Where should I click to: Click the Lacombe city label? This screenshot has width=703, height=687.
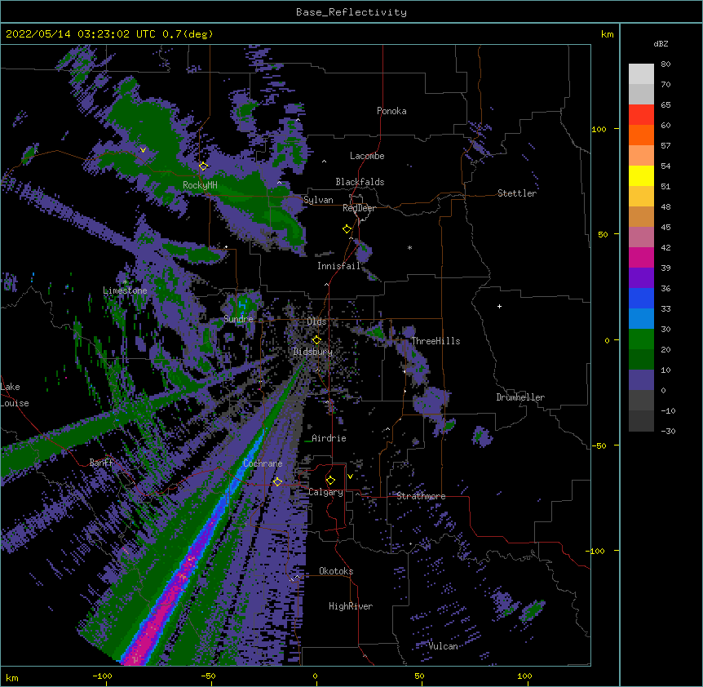point(367,156)
